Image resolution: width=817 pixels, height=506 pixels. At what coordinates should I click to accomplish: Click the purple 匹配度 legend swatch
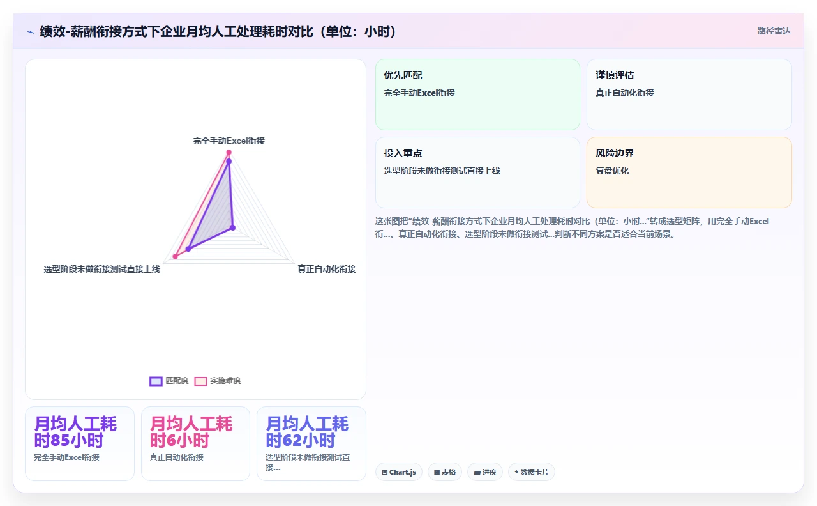click(x=156, y=381)
